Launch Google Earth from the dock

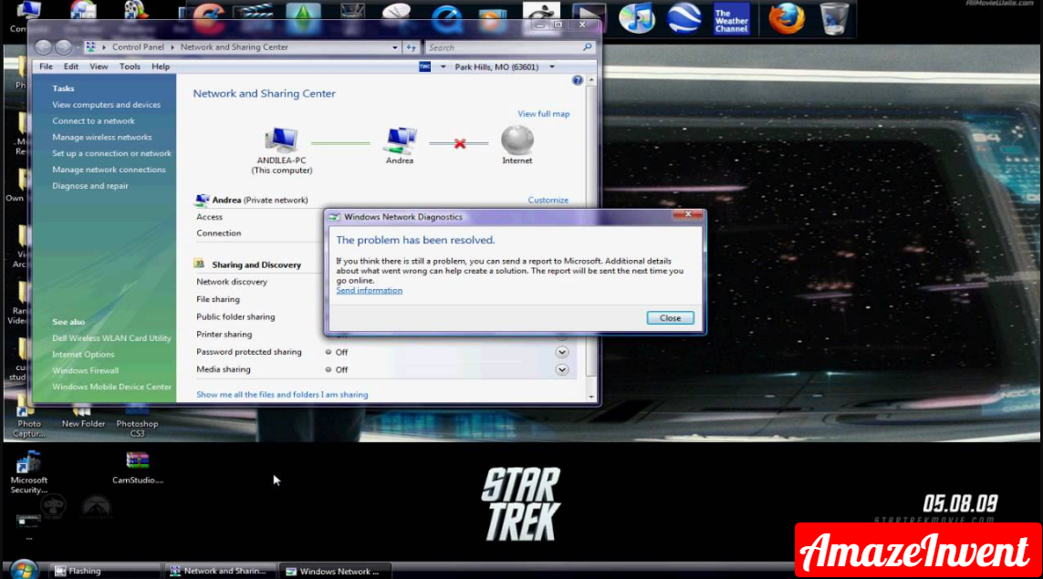(x=684, y=18)
